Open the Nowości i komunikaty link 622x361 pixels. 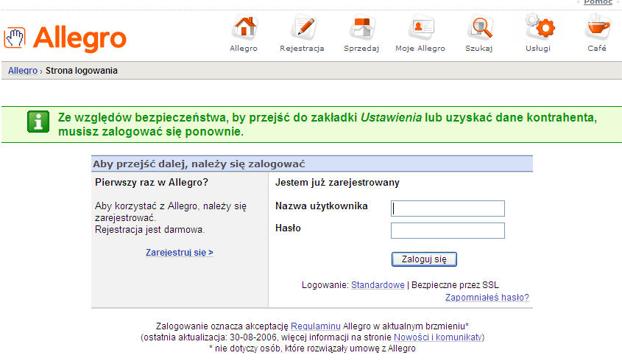(x=438, y=337)
